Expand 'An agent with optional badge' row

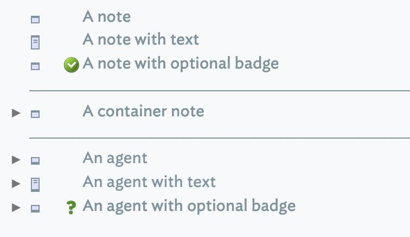tap(16, 208)
